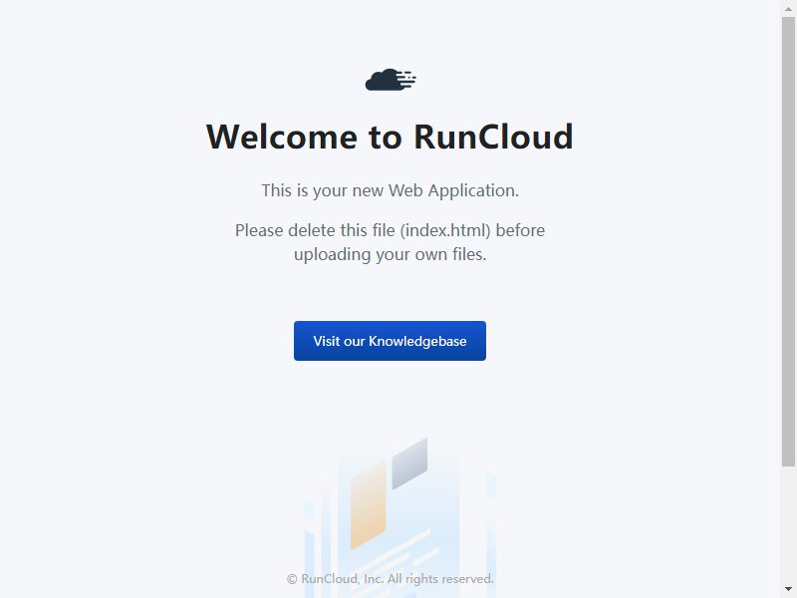Click the scrollbar down arrow
797x598 pixels.
coord(788,589)
